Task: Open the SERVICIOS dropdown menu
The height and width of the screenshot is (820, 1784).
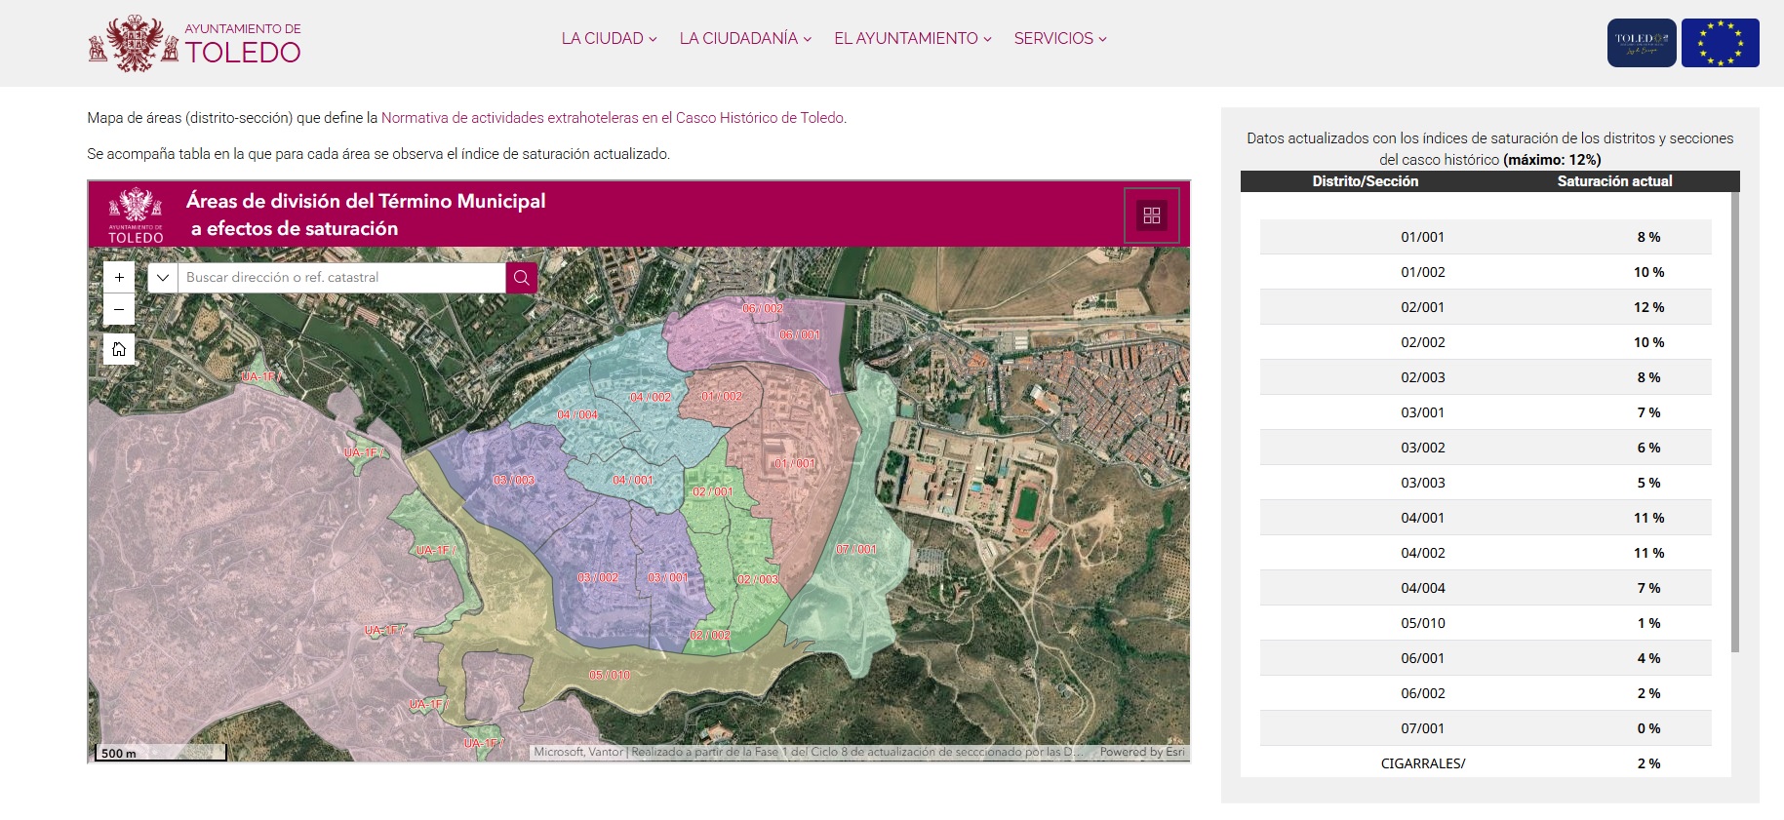Action: 1060,39
